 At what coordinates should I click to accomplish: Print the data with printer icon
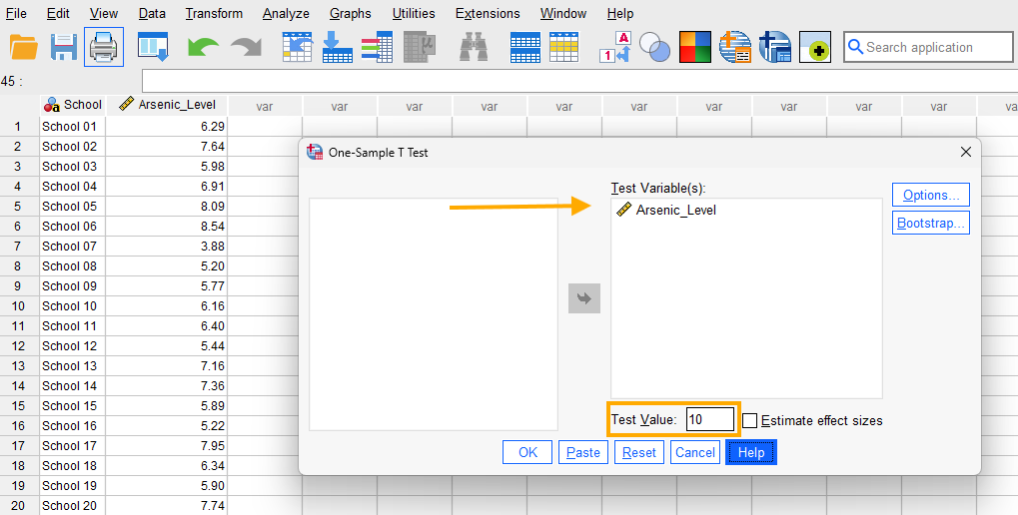[103, 47]
